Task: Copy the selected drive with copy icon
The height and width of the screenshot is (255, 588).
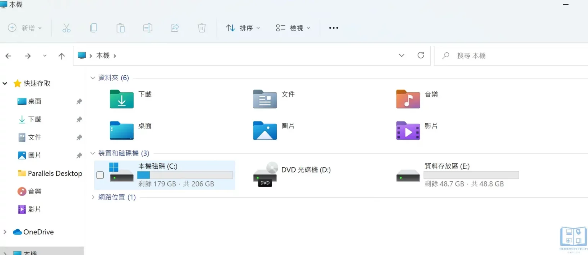Action: 93,28
